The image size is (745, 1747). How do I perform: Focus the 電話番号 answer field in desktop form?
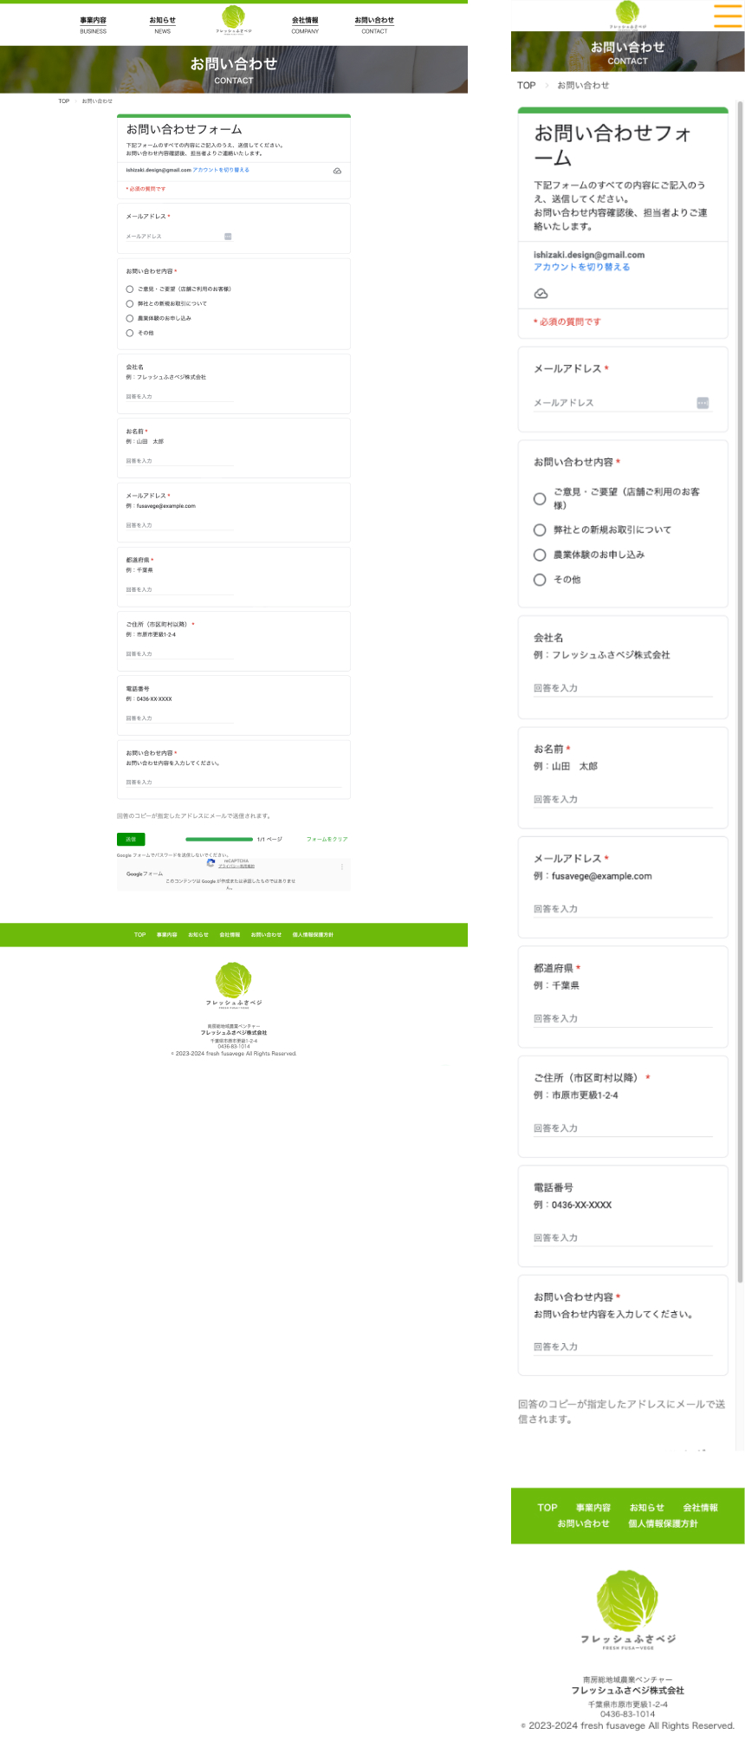pos(180,718)
